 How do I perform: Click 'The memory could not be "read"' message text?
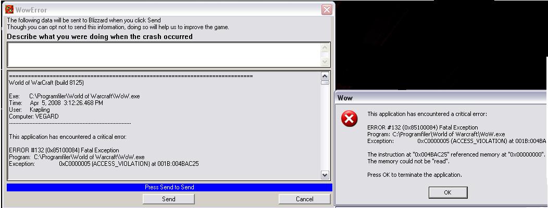408,162
